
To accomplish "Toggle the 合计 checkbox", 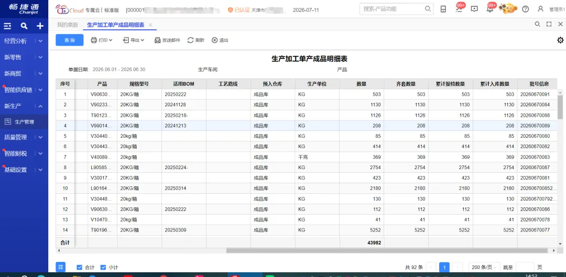I will pyautogui.click(x=80, y=267).
